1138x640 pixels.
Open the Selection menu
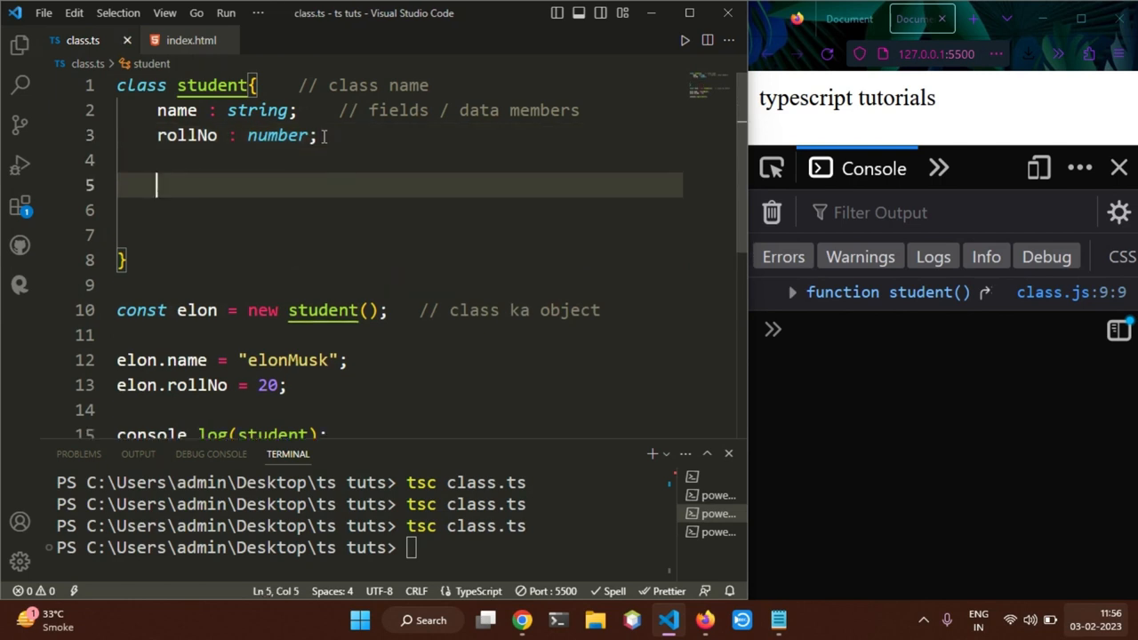point(117,13)
